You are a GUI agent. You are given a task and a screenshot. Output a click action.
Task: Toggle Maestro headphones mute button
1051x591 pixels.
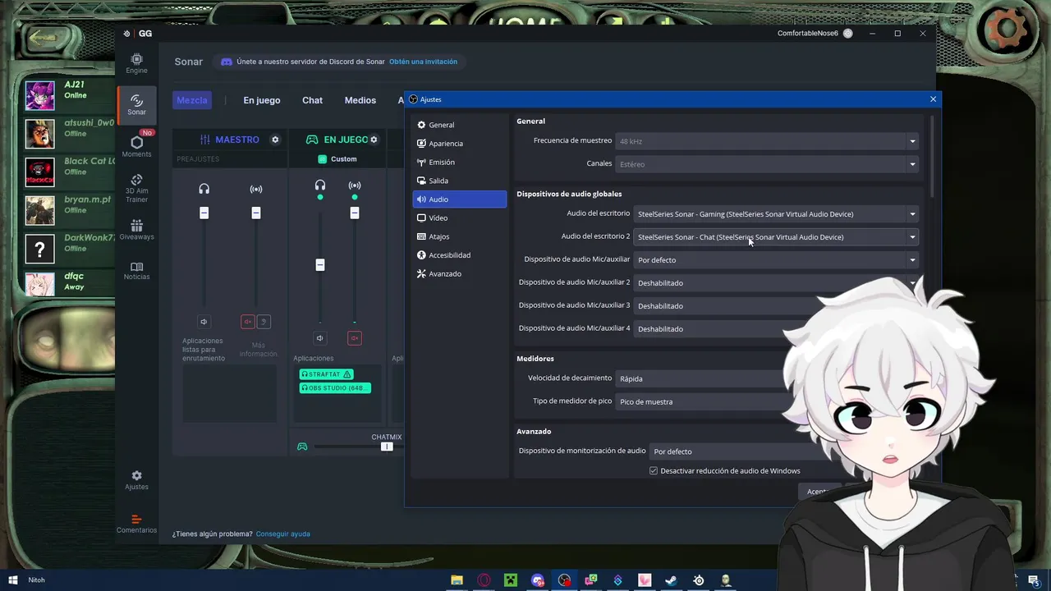click(204, 322)
